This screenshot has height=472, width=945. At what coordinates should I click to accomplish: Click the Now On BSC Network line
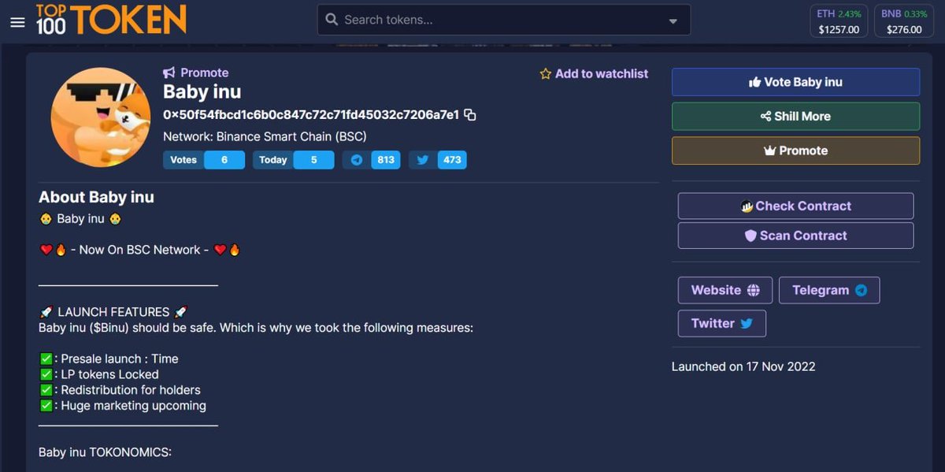(x=140, y=250)
